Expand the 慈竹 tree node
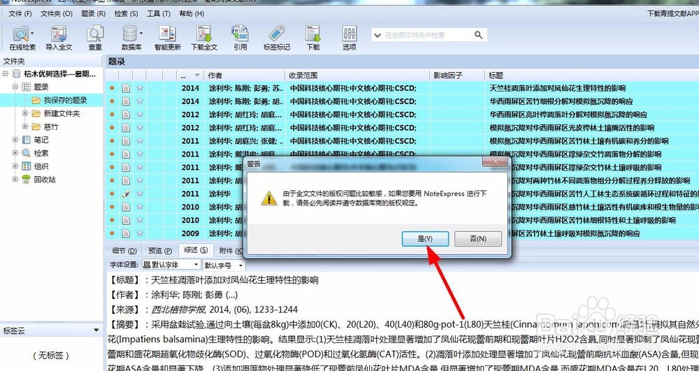Viewport: 699px width, 371px height. [25, 127]
